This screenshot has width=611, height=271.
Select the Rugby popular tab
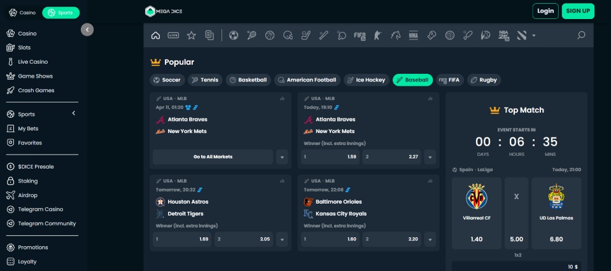[x=484, y=80]
